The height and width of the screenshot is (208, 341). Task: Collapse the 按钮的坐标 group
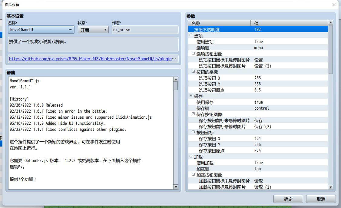tap(193, 71)
